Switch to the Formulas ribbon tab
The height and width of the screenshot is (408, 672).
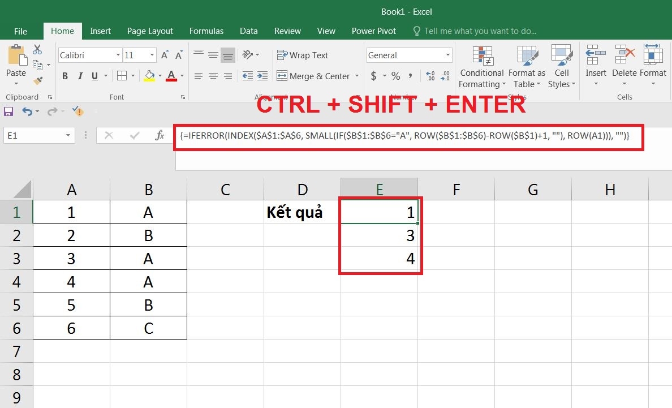[x=206, y=31]
